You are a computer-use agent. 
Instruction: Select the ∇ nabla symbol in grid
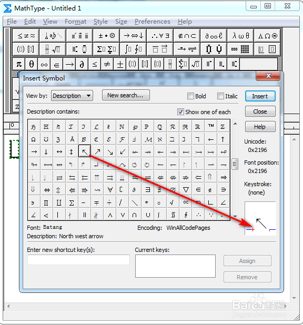tap(186, 190)
